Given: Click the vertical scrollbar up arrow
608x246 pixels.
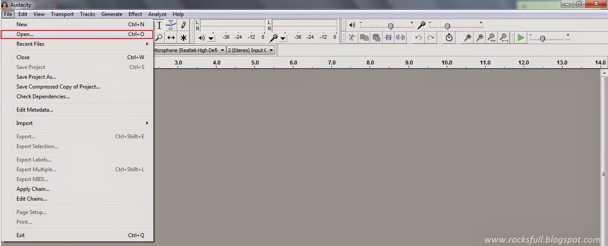Looking at the screenshot, I should 604,73.
